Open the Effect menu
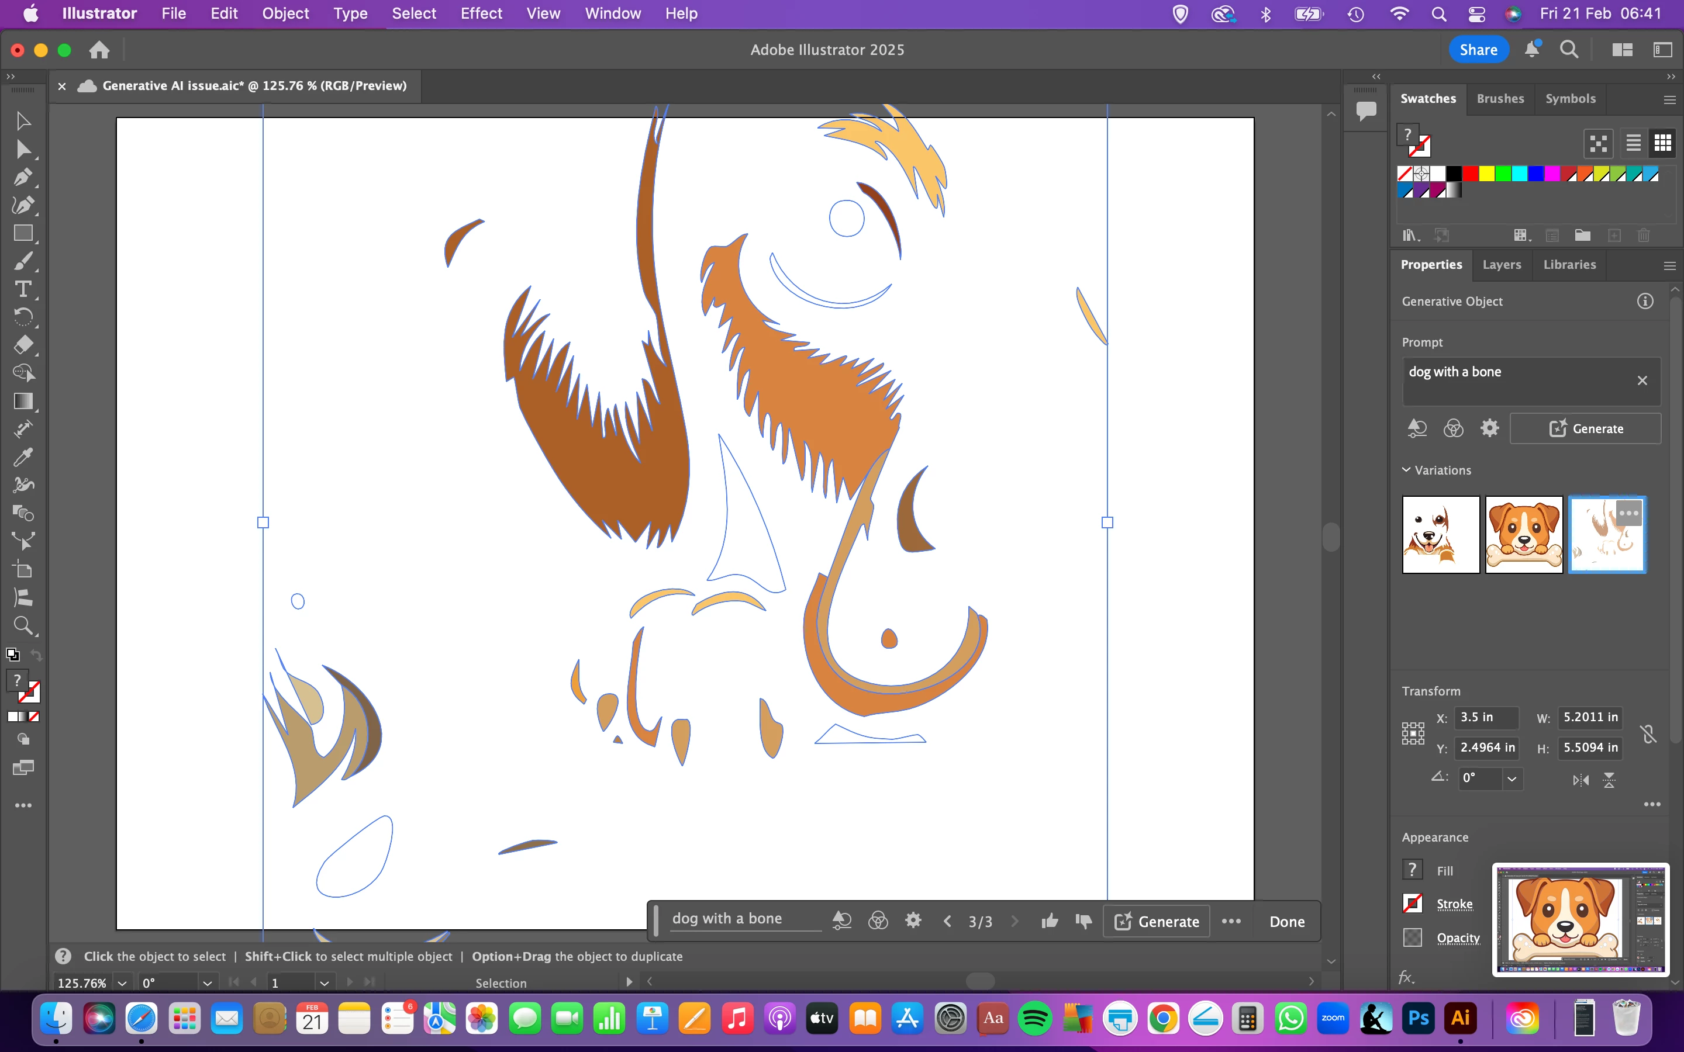Screen dimensions: 1684x1052 point(481,13)
